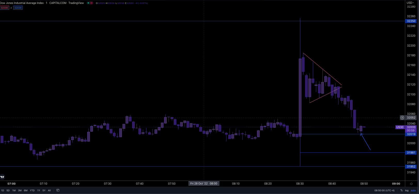This screenshot has height=194, width=419.
Task: Select the 1M time range
Action: pyautogui.click(x=14, y=190)
